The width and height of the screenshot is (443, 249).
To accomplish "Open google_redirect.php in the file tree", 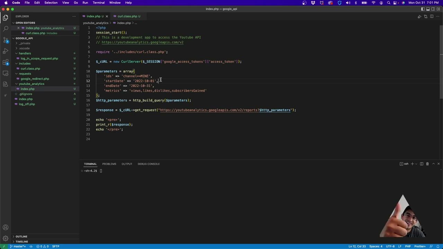I will [35, 79].
